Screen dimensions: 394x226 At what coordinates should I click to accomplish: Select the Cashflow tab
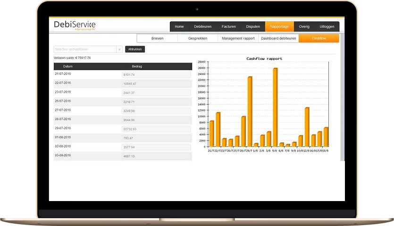(319, 39)
